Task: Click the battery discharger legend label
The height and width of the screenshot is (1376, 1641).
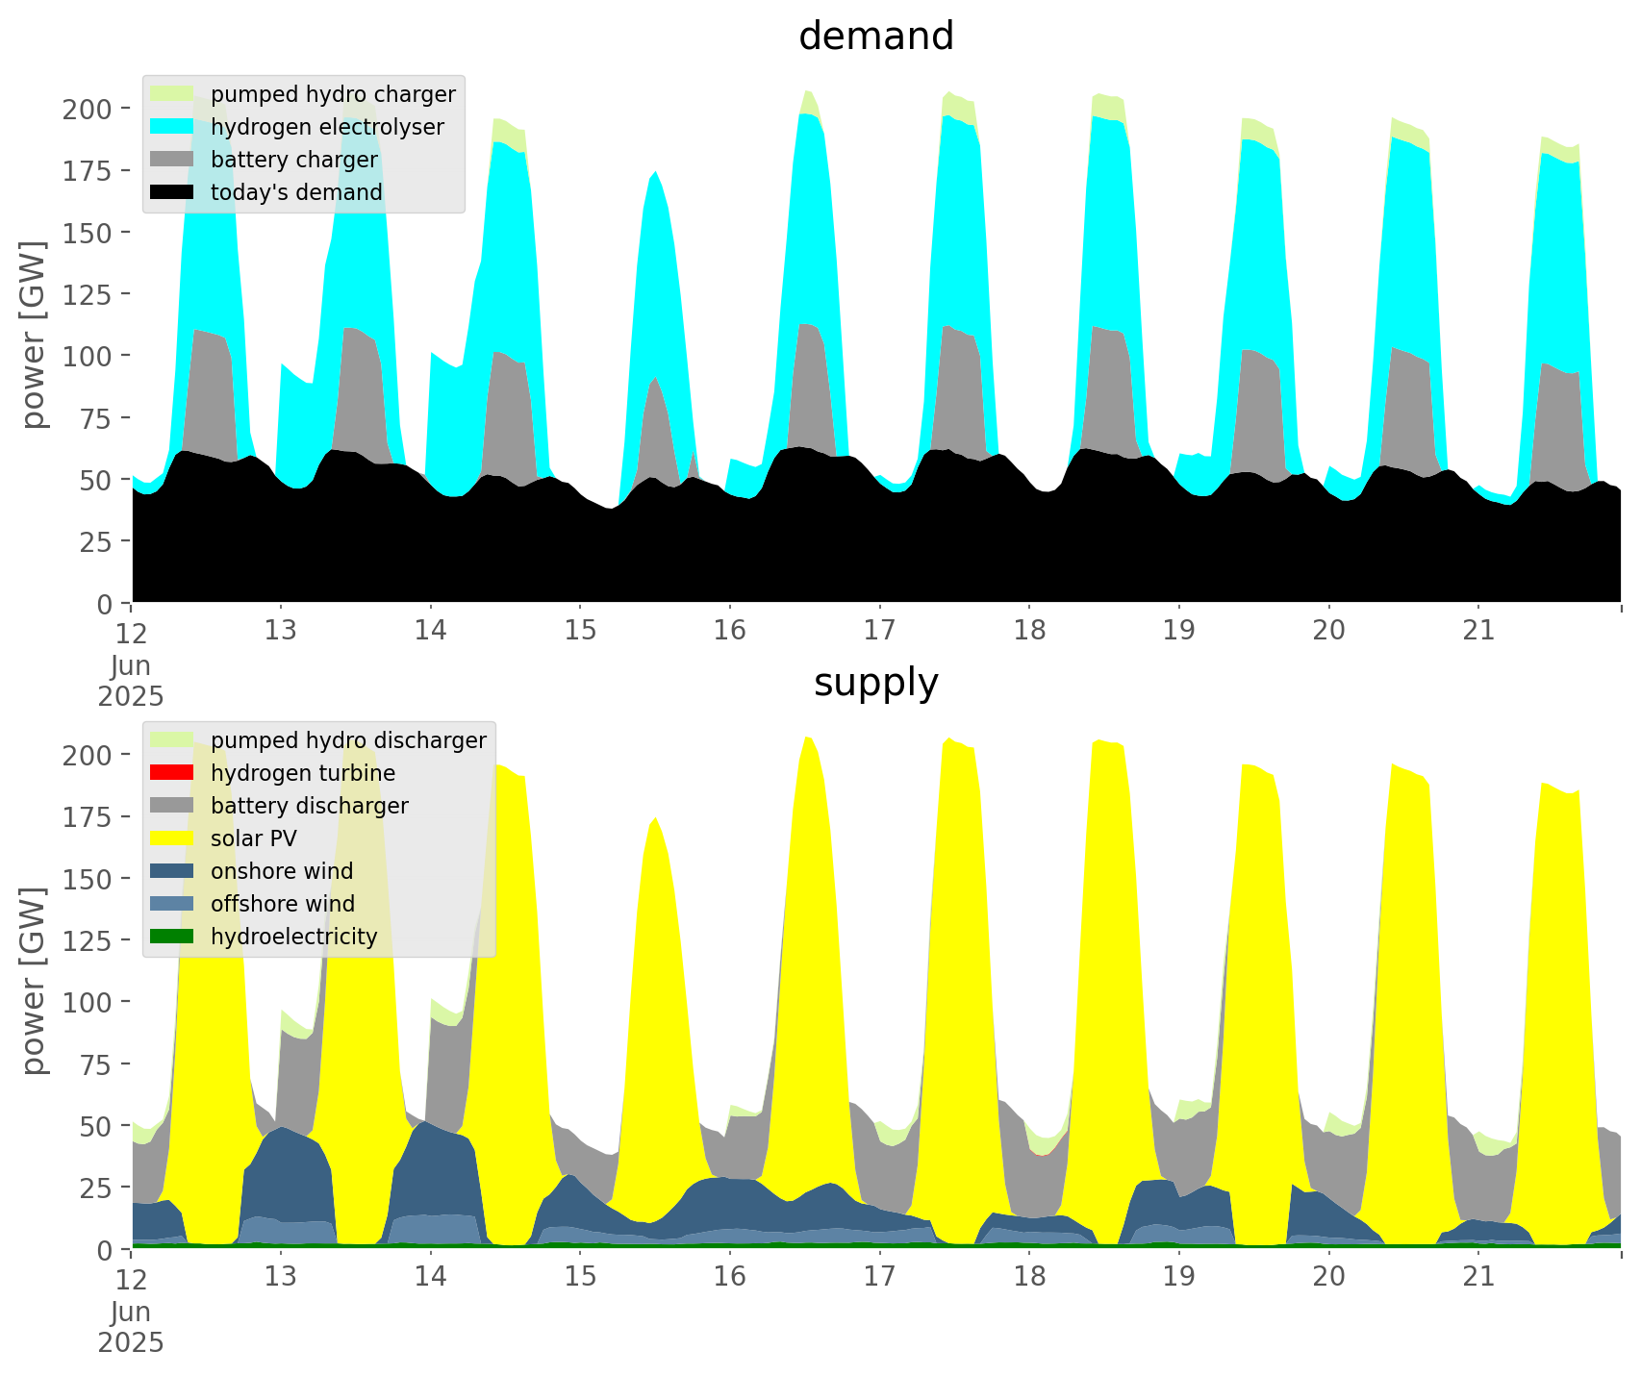Action: point(309,806)
